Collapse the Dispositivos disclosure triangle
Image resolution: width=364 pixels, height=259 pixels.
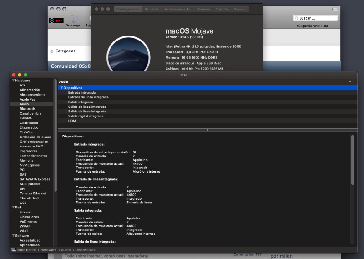click(x=61, y=88)
